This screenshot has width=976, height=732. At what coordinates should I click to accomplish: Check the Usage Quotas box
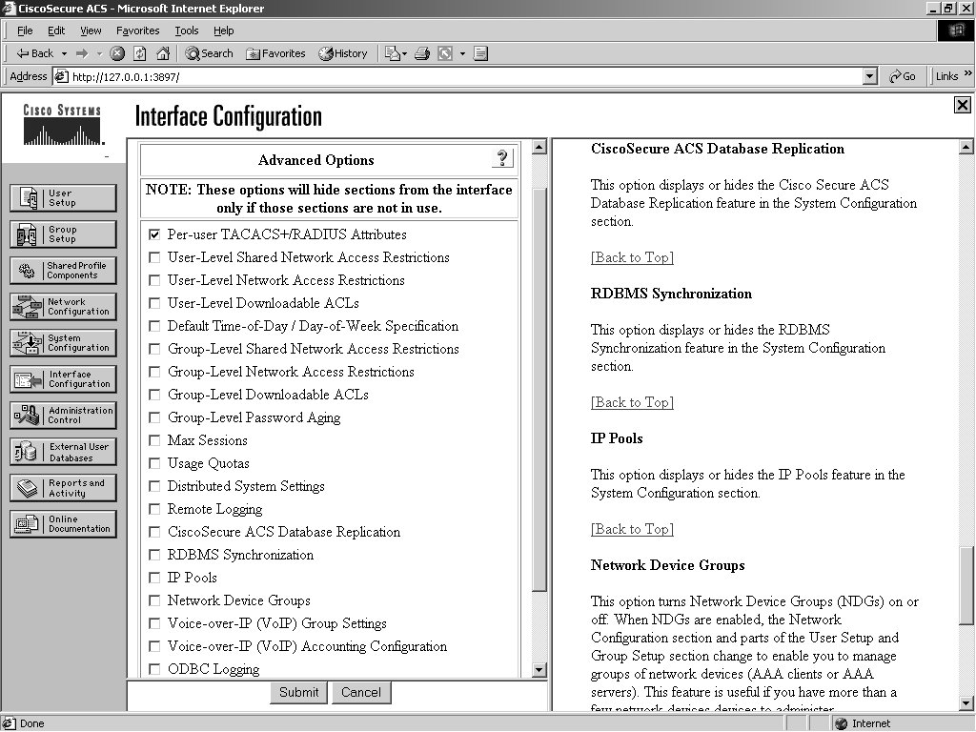pyautogui.click(x=154, y=464)
